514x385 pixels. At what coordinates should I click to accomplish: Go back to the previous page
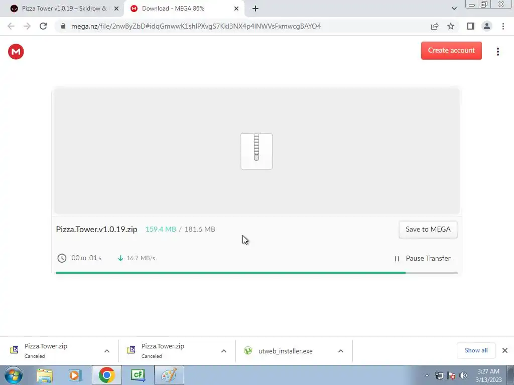pyautogui.click(x=11, y=26)
